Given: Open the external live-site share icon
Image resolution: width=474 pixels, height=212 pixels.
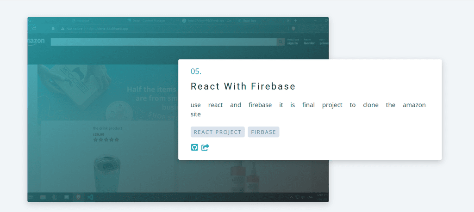Looking at the screenshot, I should (x=205, y=147).
